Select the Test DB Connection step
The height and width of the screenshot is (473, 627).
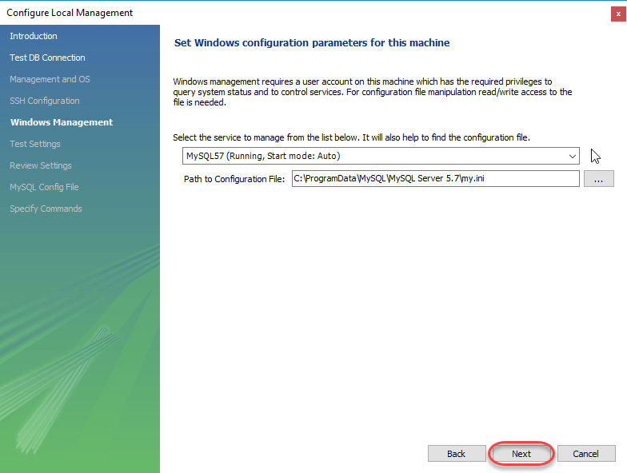click(x=47, y=58)
